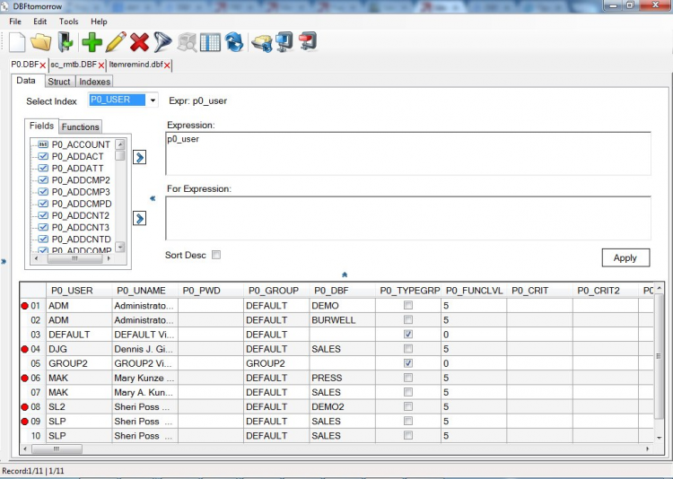Viewport: 673px width, 479px height.
Task: Toggle P0_TYPEGRP checkbox in GROUP2 row
Action: pos(408,363)
